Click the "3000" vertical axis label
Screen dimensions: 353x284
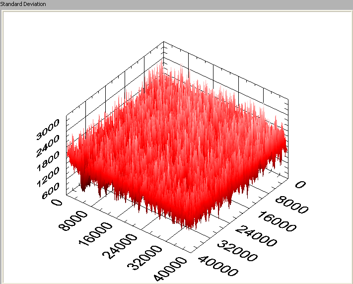pos(48,130)
